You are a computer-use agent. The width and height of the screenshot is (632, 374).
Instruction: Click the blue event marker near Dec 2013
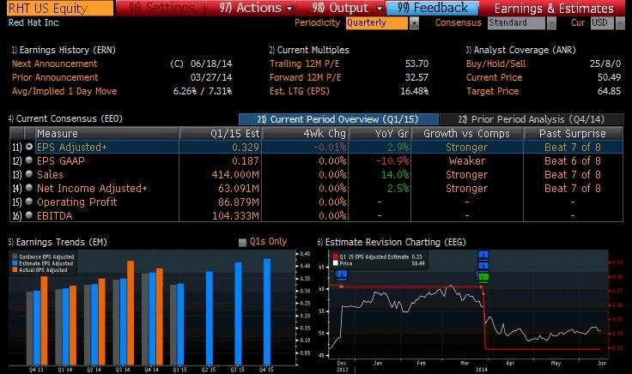pyautogui.click(x=342, y=274)
